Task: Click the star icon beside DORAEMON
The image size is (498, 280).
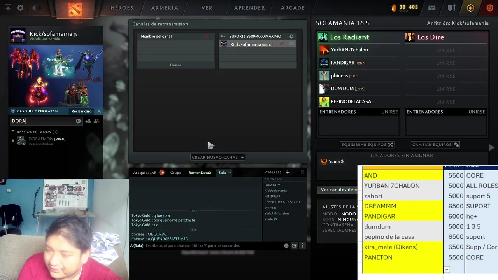Action: [13, 140]
